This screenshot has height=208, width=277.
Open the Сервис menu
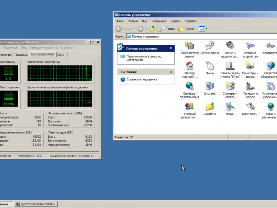175,21
